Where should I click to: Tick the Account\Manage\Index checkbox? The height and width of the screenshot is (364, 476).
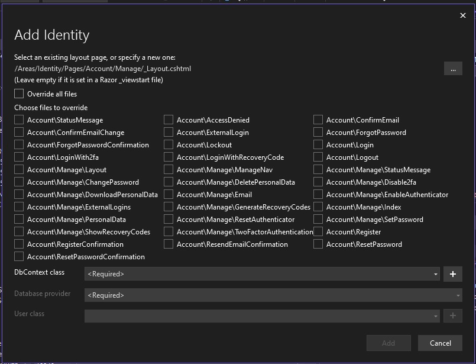[318, 207]
